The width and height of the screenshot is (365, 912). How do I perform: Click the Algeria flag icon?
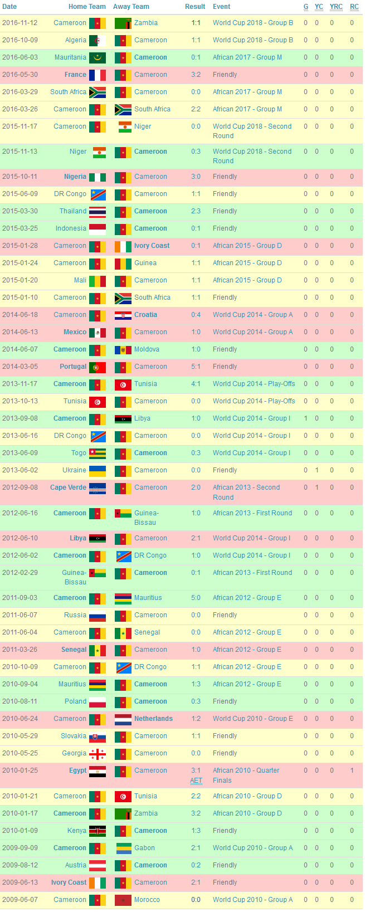coord(98,41)
